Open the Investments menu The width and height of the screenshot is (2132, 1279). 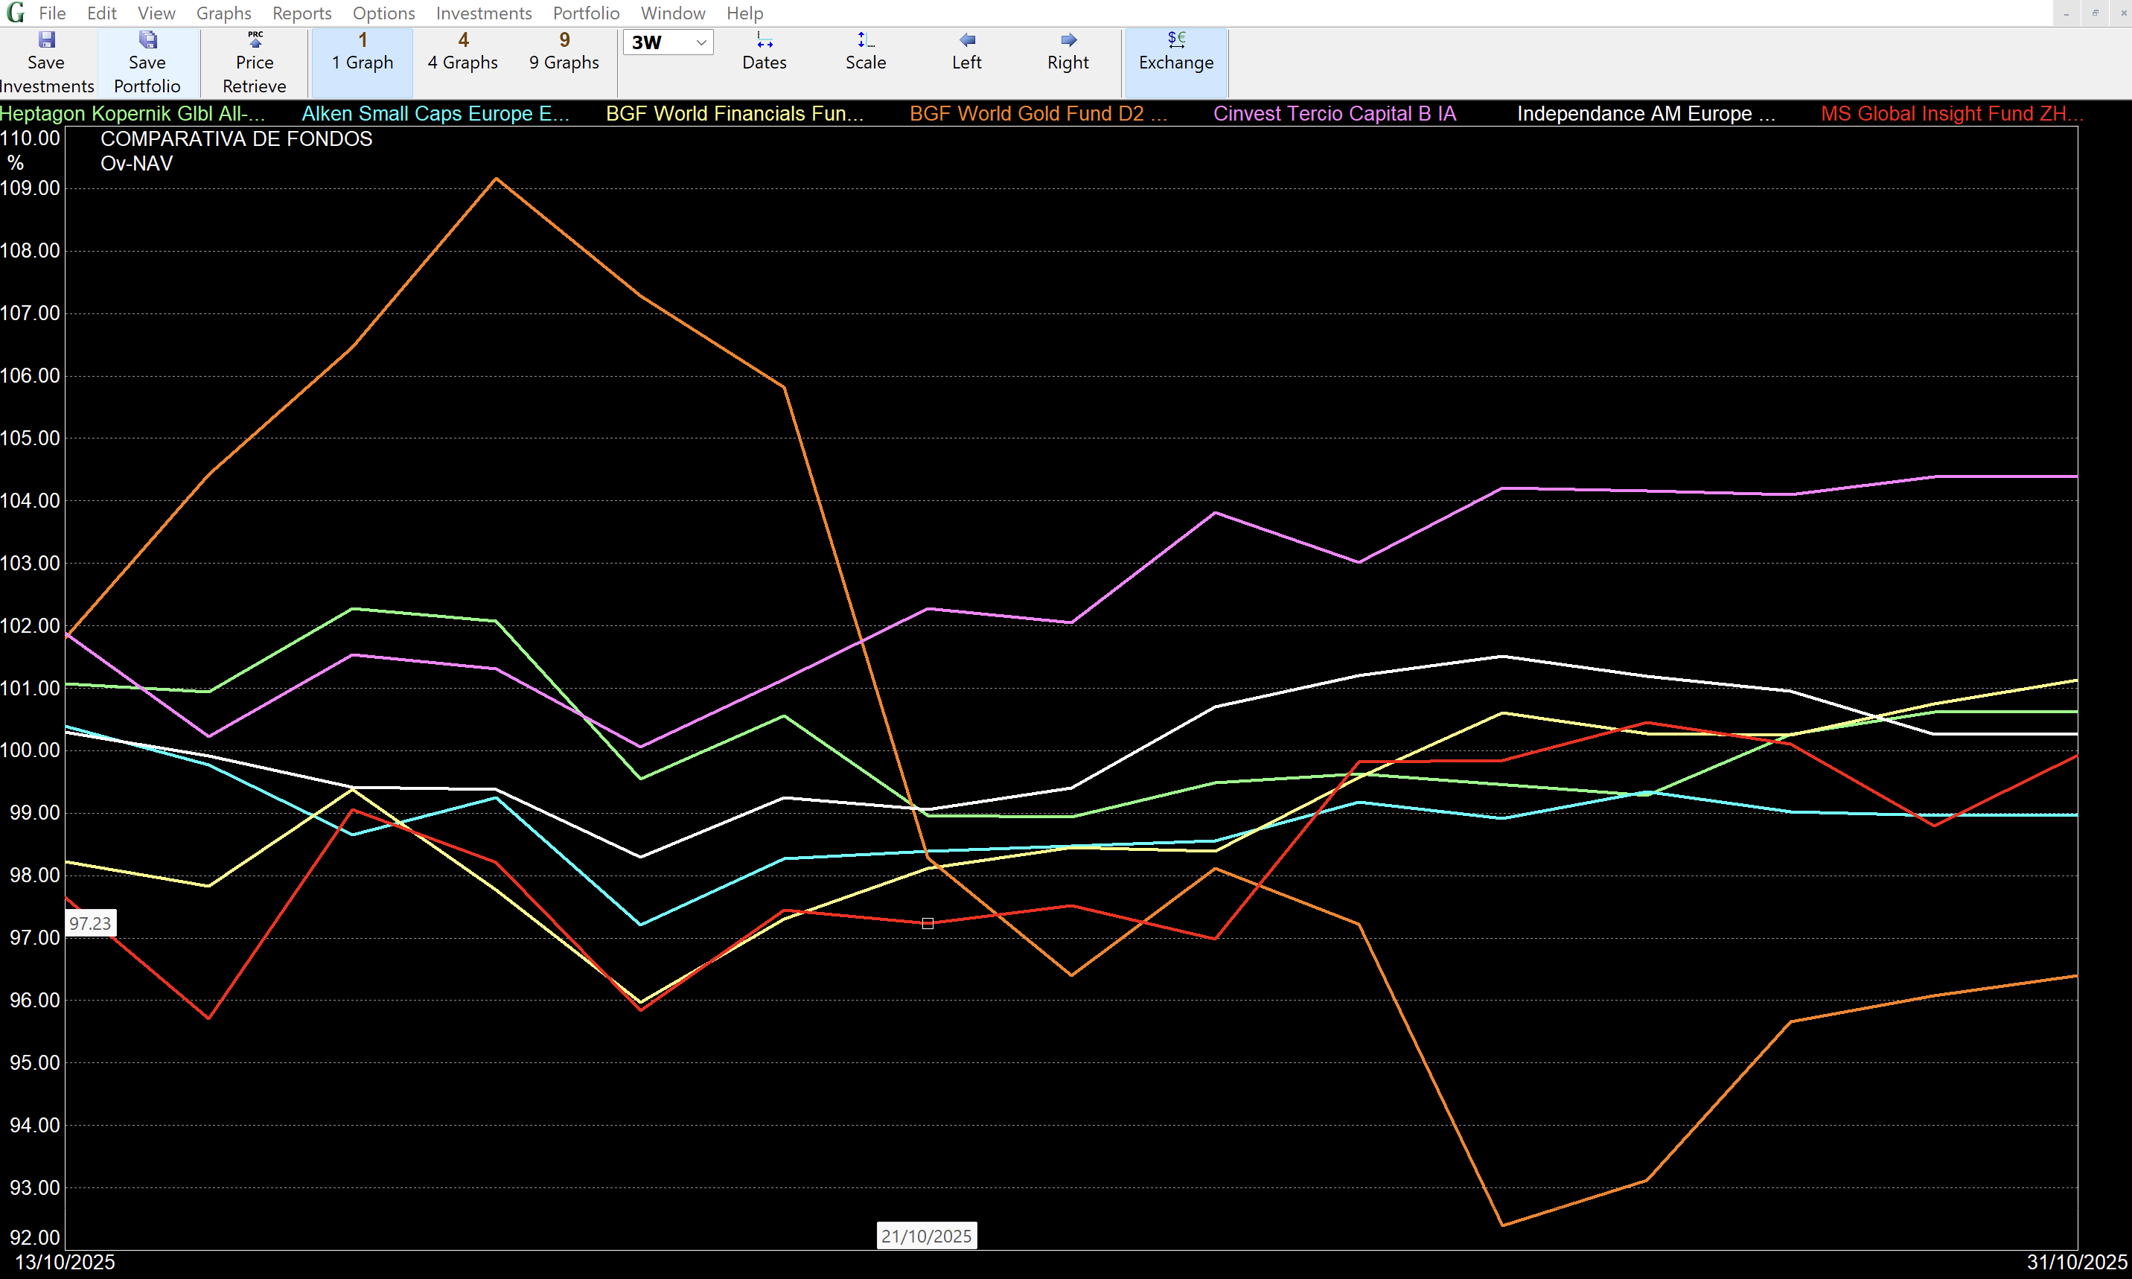(x=483, y=13)
